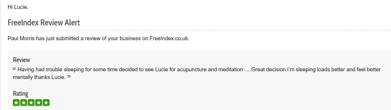391x110 pixels.
Task: Click the Hi Lucie greeting text
Action: point(18,7)
